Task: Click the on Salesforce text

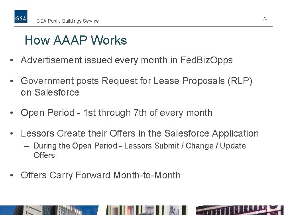Action: click(x=50, y=92)
